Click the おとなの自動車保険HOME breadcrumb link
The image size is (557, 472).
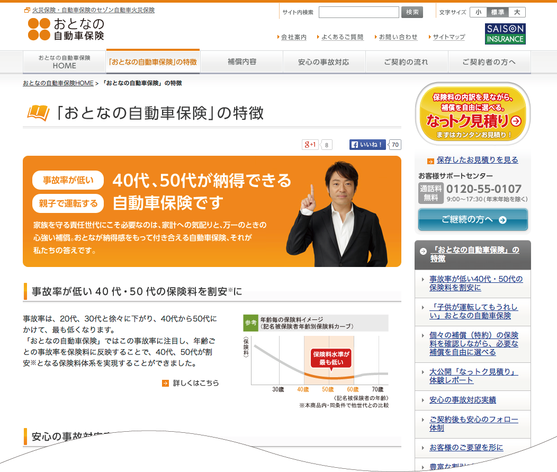click(x=58, y=83)
